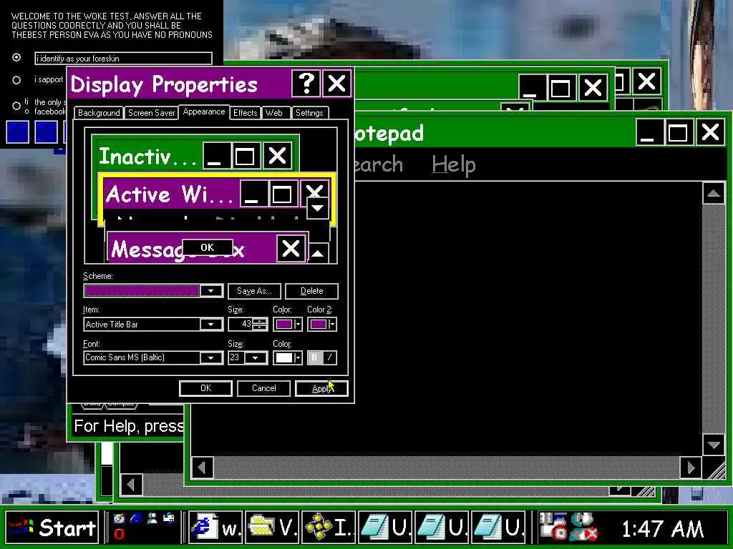Select the Message Box title in the preview
This screenshot has width=733, height=549.
192,248
